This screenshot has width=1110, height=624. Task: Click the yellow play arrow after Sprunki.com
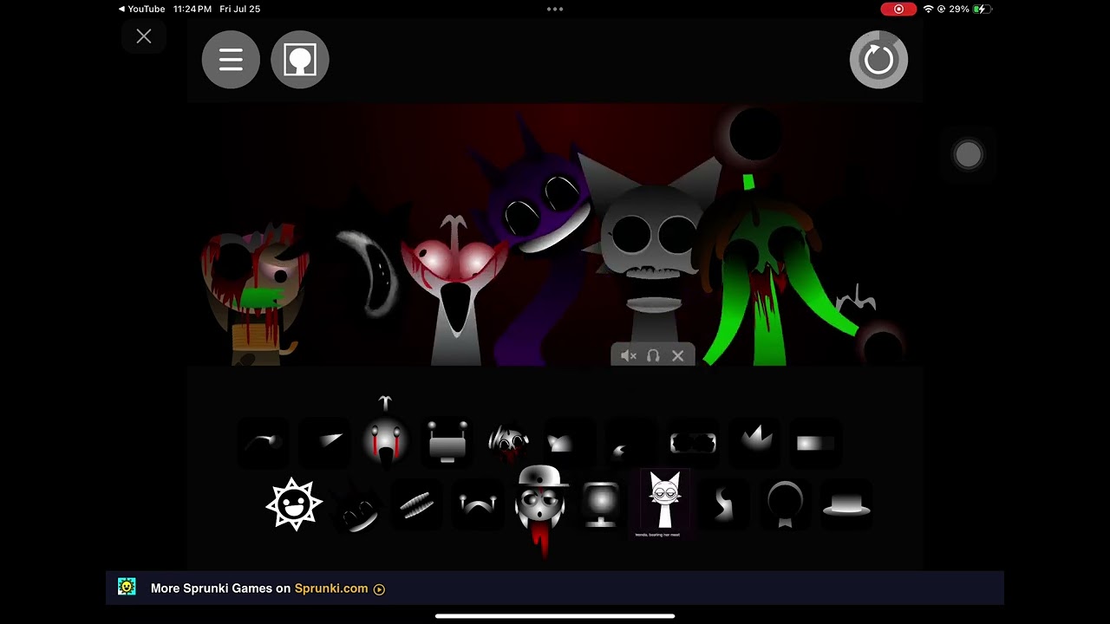tap(379, 589)
